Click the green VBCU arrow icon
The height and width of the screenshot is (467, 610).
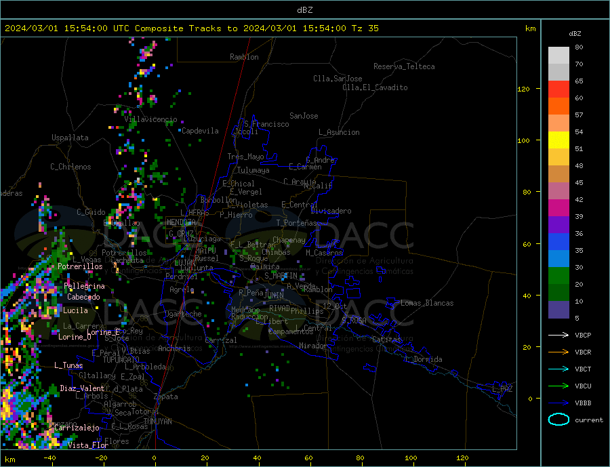click(x=558, y=386)
